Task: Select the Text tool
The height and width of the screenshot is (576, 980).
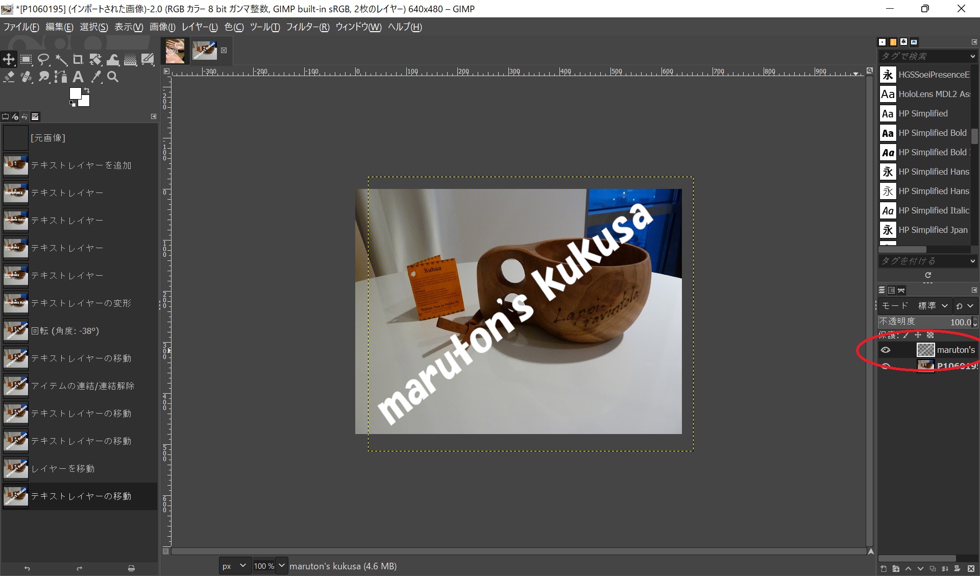Action: coord(78,77)
